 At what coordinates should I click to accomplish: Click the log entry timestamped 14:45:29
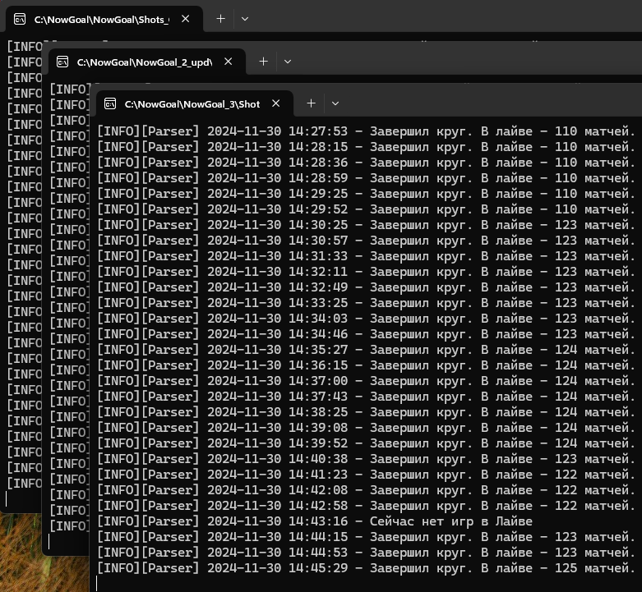pyautogui.click(x=366, y=568)
